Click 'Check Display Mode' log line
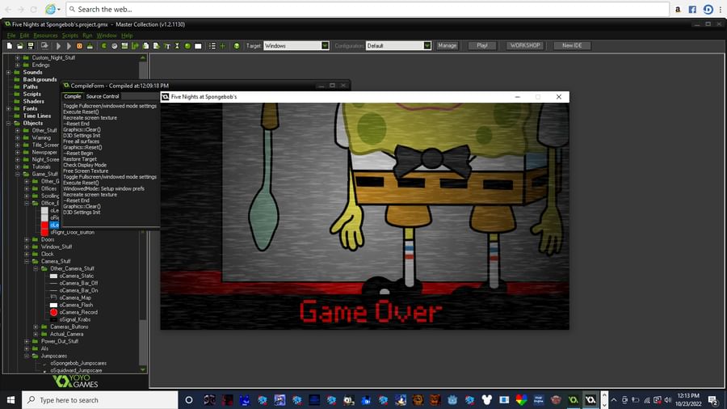The image size is (727, 409). tap(85, 165)
